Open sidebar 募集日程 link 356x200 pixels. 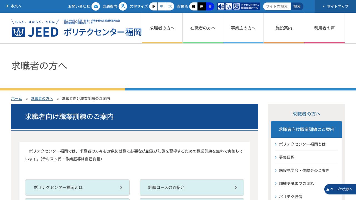tap(306, 157)
